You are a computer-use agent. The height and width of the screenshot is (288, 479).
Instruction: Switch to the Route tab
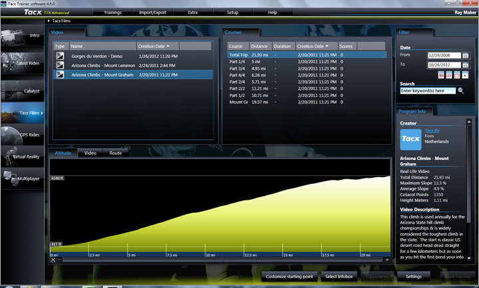(116, 153)
